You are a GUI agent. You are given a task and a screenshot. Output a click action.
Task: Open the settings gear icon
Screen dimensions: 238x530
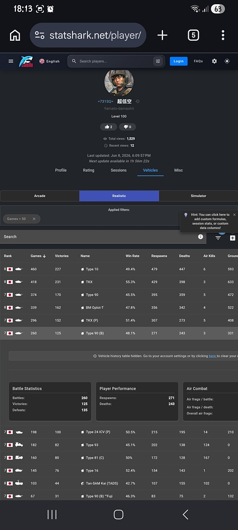tap(214, 61)
